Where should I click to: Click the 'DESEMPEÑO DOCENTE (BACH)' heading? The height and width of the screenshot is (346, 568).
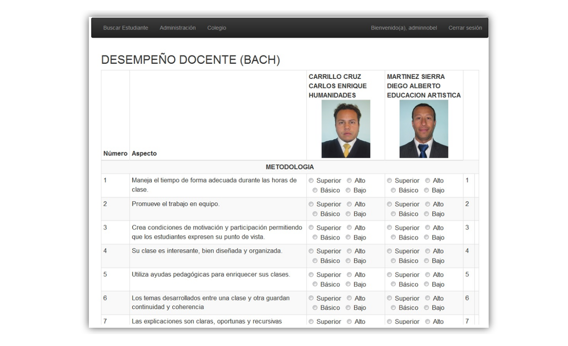191,60
